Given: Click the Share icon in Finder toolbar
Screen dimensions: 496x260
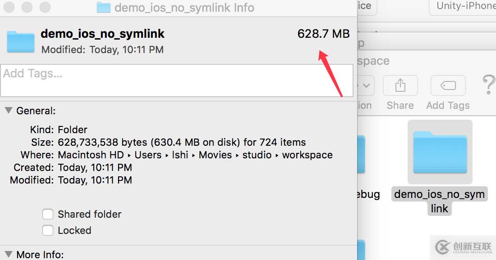Looking at the screenshot, I should (x=400, y=85).
